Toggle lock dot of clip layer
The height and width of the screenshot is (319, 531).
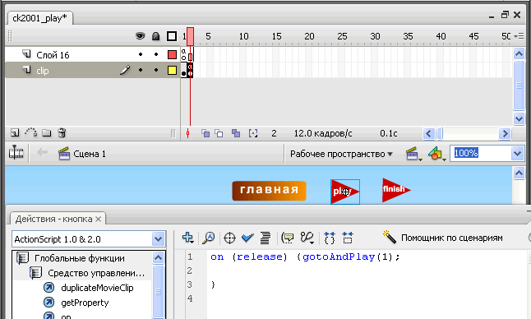pyautogui.click(x=156, y=70)
